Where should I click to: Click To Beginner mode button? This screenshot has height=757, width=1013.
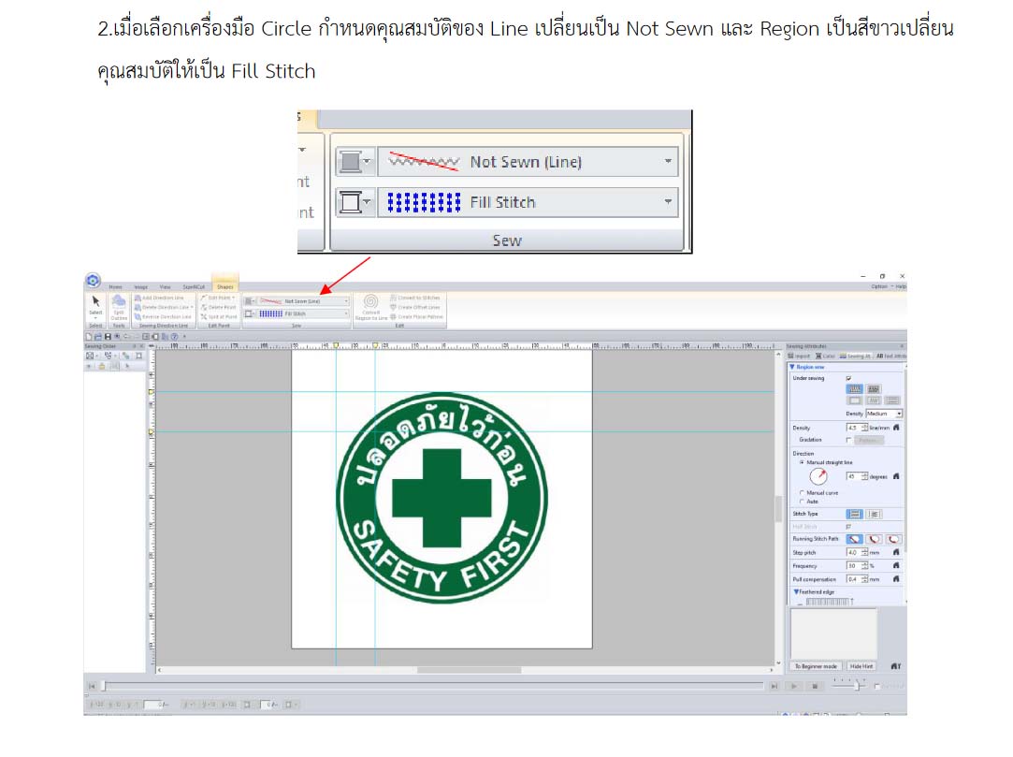pyautogui.click(x=816, y=666)
